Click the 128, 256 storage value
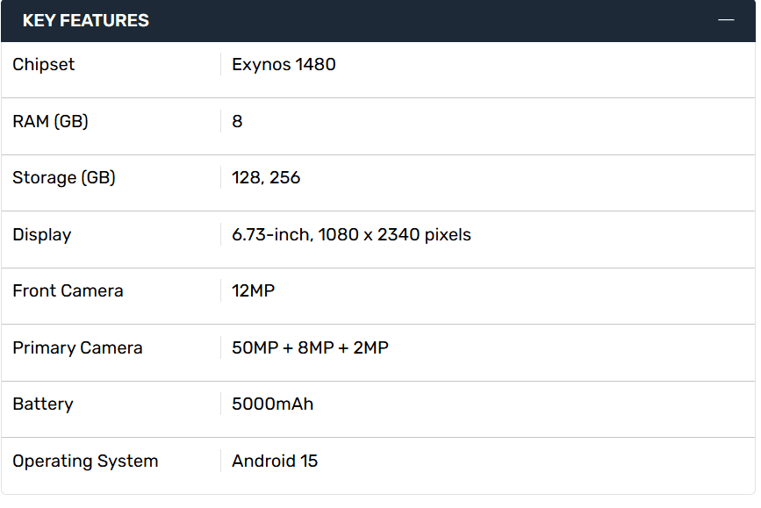 (x=266, y=177)
